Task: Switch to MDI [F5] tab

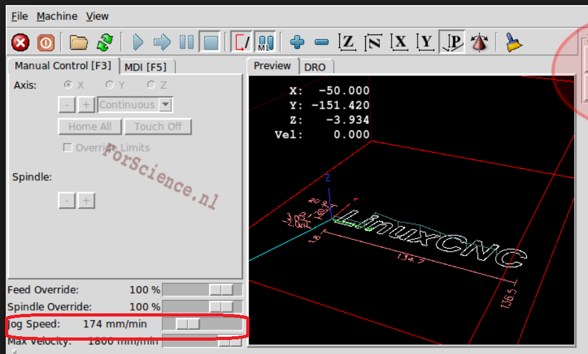Action: [146, 67]
